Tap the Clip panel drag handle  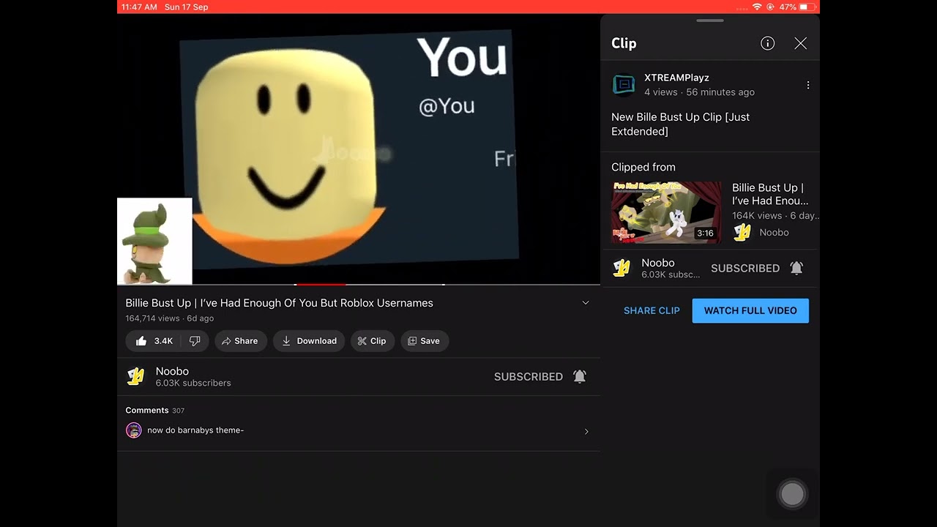pos(710,20)
